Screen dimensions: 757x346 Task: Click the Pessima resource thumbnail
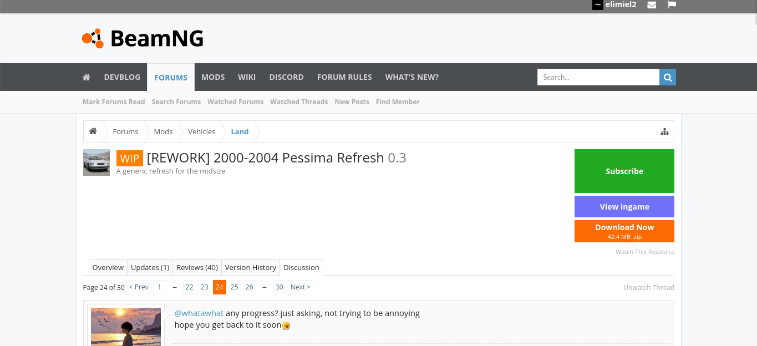point(96,162)
